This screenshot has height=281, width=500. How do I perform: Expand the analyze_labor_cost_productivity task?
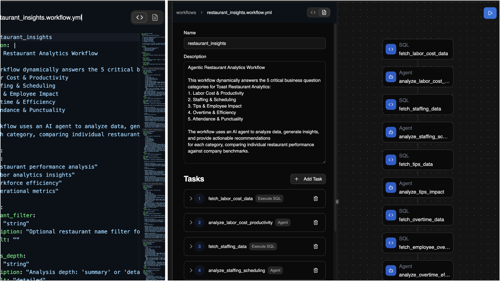coord(191,222)
